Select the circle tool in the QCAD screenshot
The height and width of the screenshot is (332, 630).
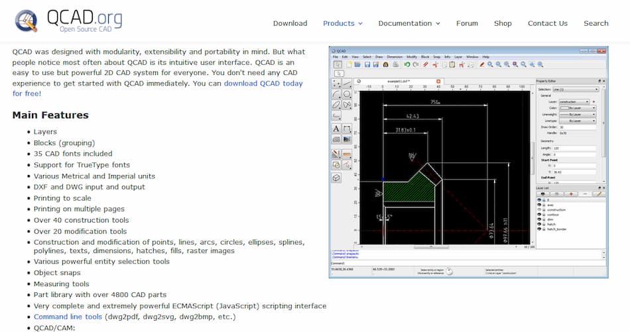347,94
